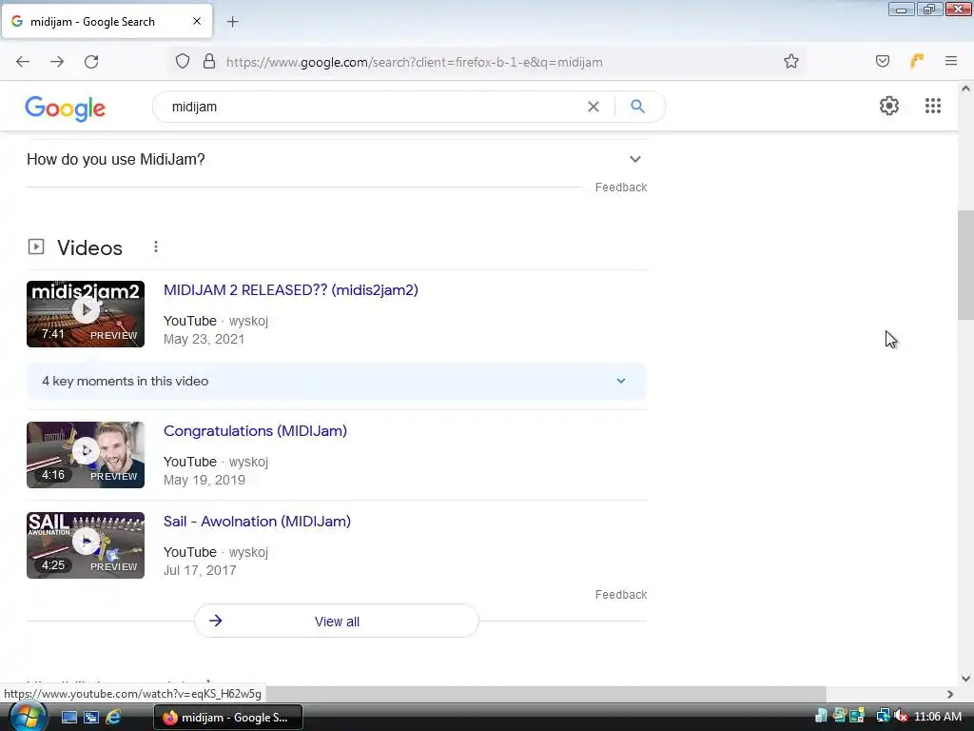Save the page to Pocket
The height and width of the screenshot is (731, 974).
pyautogui.click(x=882, y=61)
